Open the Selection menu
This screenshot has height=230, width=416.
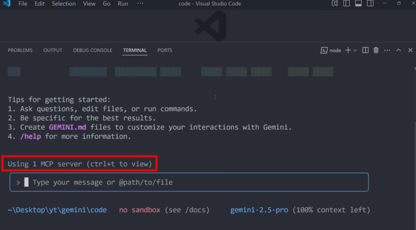pos(64,4)
